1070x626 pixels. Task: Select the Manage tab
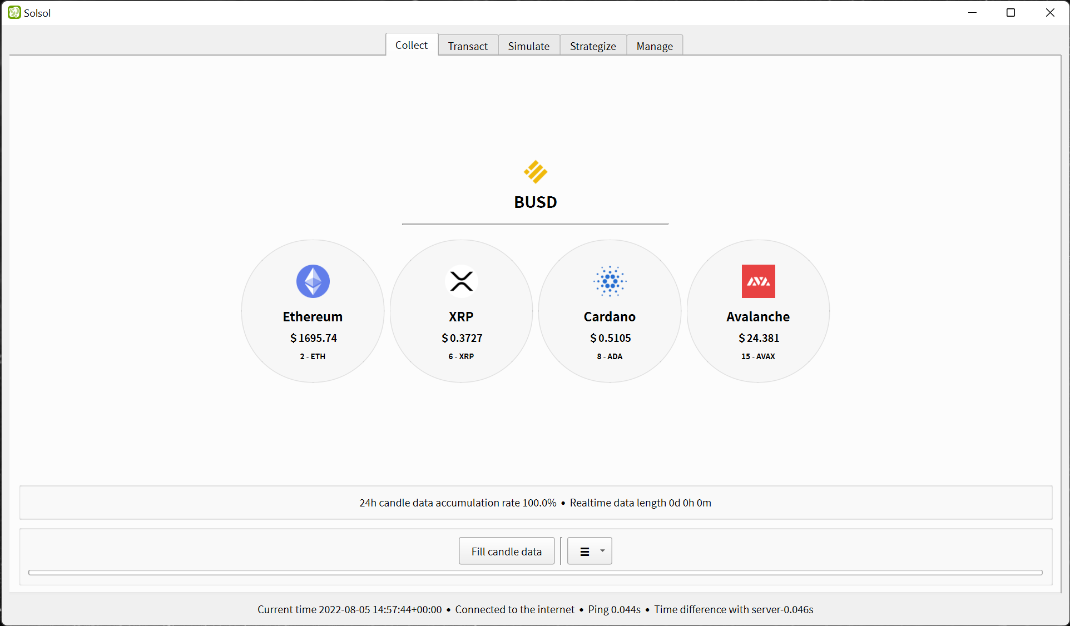pos(655,46)
